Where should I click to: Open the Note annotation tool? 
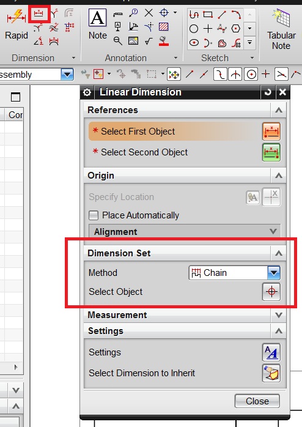pyautogui.click(x=98, y=24)
